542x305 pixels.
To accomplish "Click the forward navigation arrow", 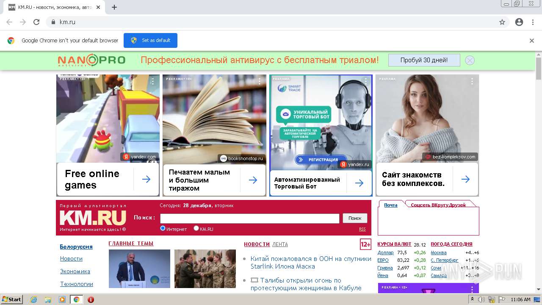I will [23, 22].
